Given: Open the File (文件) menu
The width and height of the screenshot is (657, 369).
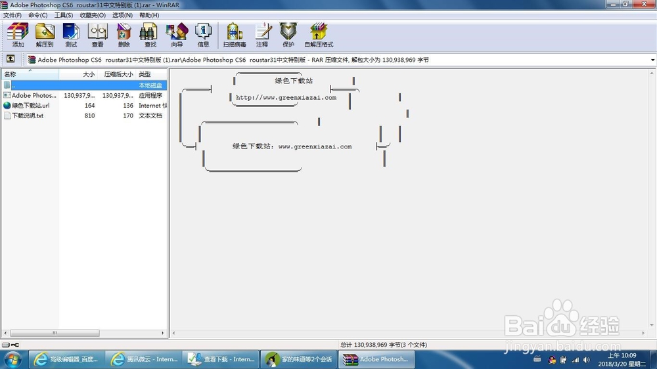Looking at the screenshot, I should (12, 15).
